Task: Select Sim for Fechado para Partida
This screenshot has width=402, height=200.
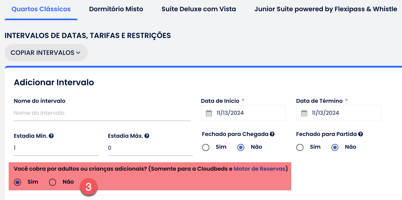Action: pos(300,147)
